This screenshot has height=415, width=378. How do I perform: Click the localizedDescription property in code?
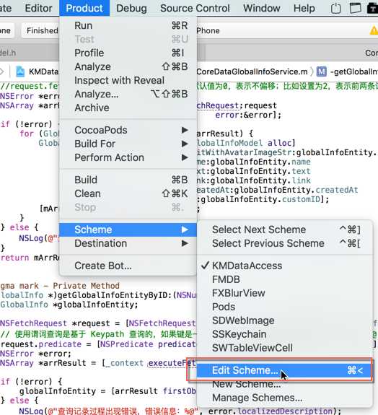click(284, 411)
